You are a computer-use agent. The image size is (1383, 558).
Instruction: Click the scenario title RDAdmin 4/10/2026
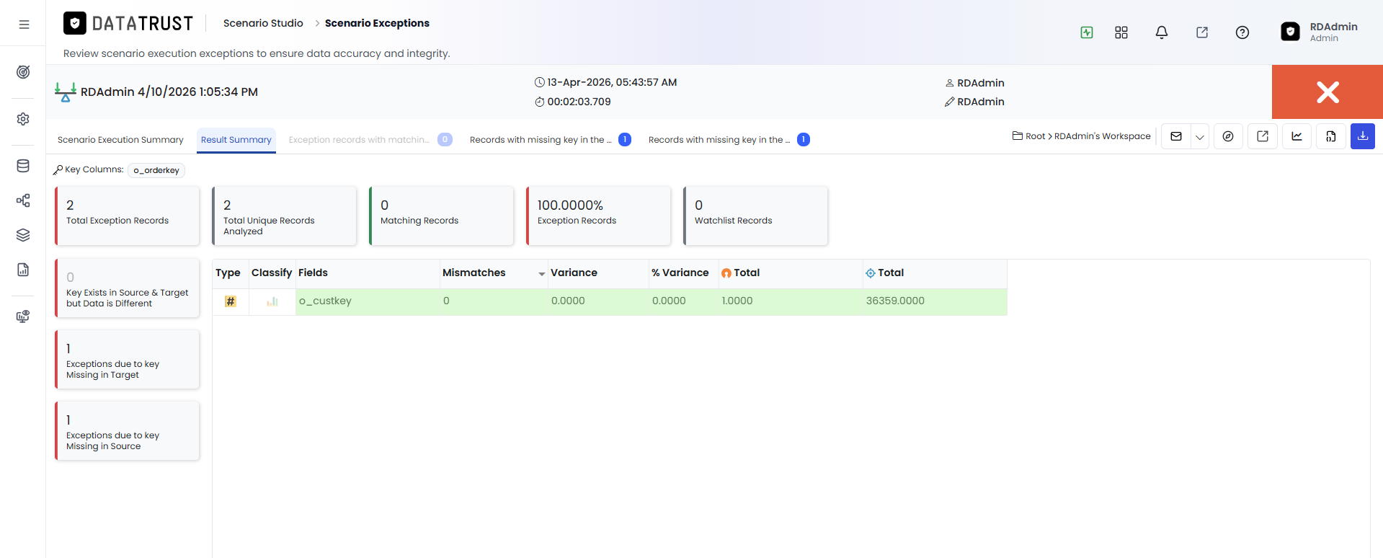click(169, 92)
